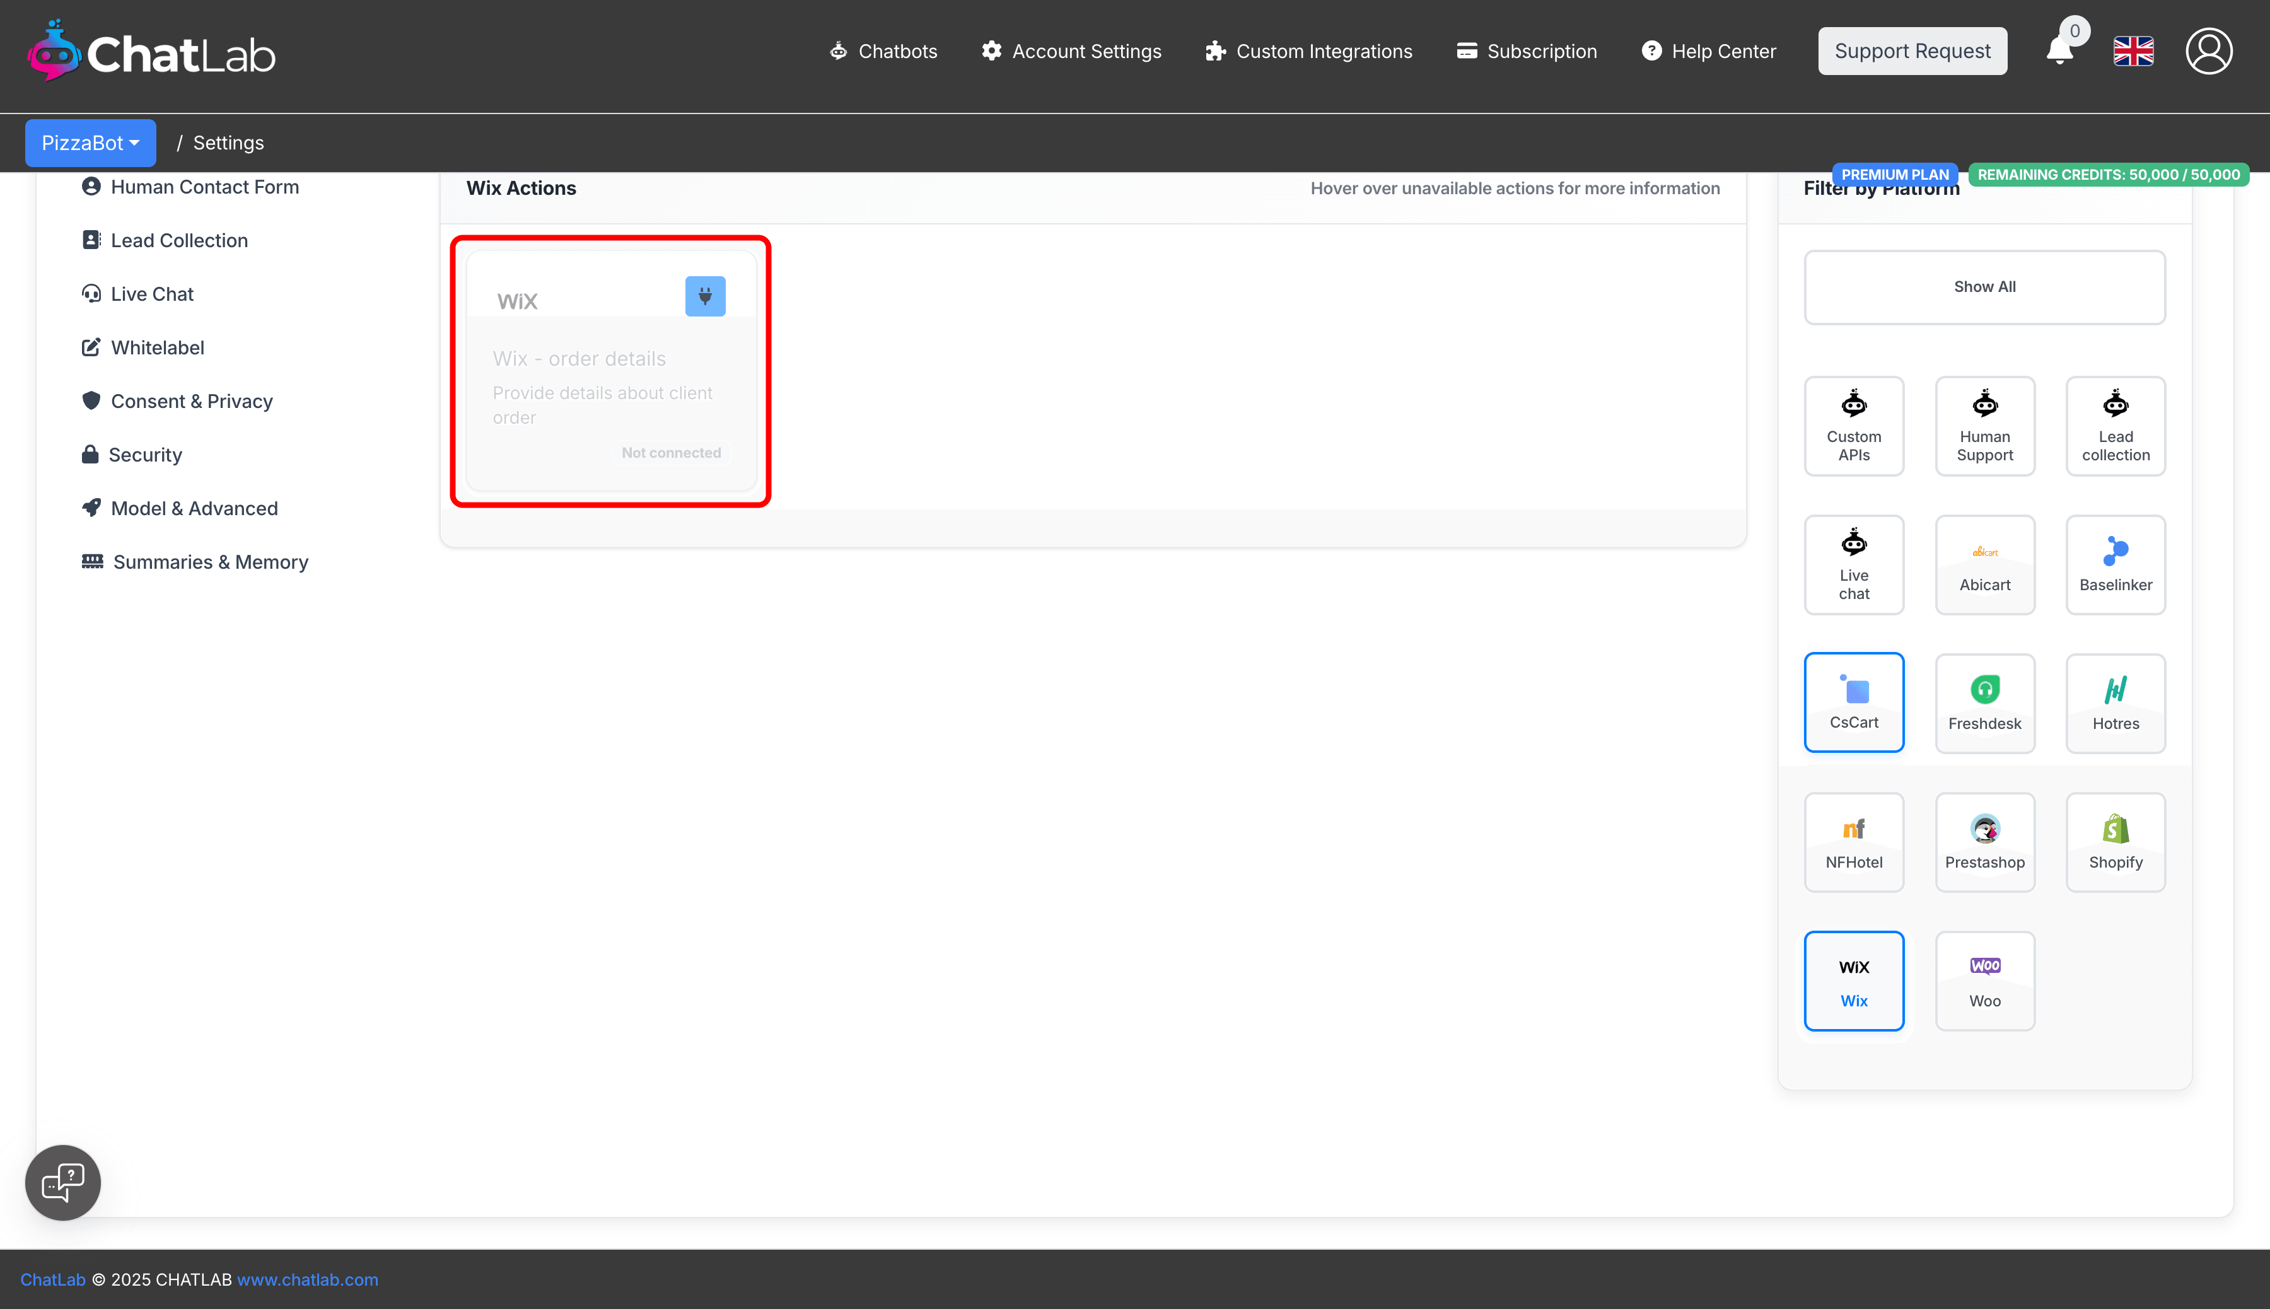The image size is (2270, 1309).
Task: Toggle the Wix platform filter
Action: click(1853, 980)
